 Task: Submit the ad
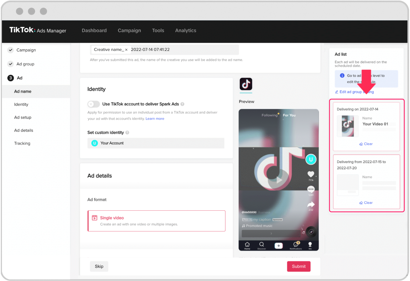coord(299,266)
